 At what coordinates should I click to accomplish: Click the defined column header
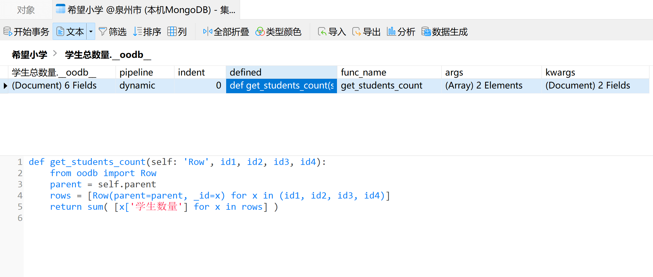[281, 72]
